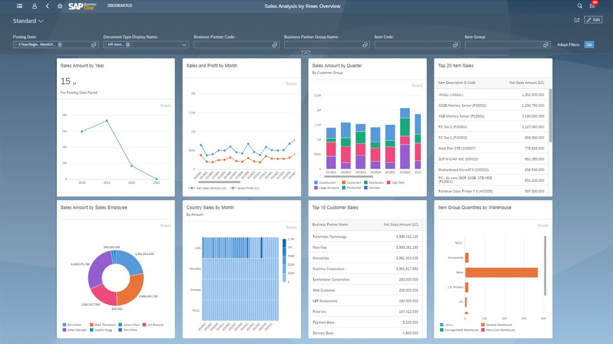
Task: Open search with the magnifier icon
Action: pyautogui.click(x=580, y=6)
